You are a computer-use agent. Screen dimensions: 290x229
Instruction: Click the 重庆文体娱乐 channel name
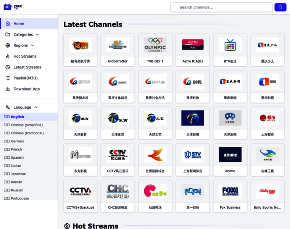(x=118, y=98)
